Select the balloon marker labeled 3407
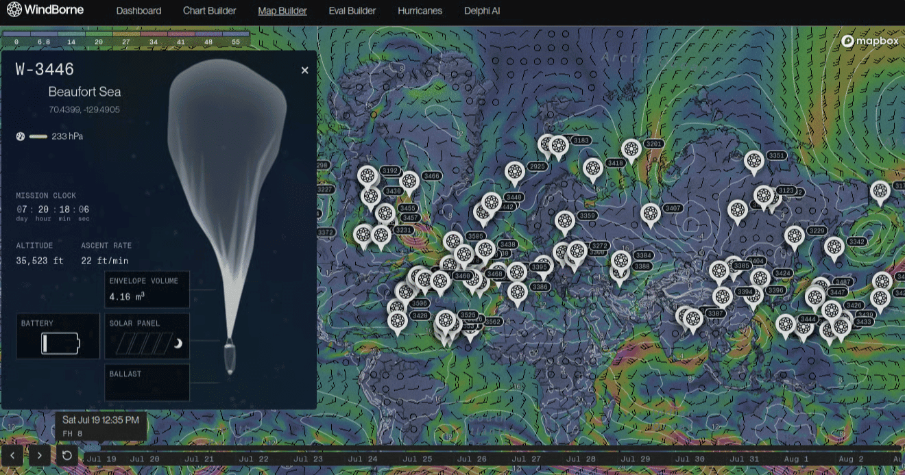905x475 pixels. (651, 214)
